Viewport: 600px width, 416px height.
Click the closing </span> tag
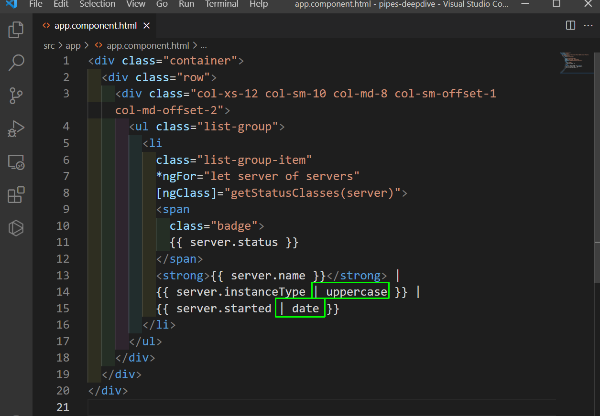point(180,259)
